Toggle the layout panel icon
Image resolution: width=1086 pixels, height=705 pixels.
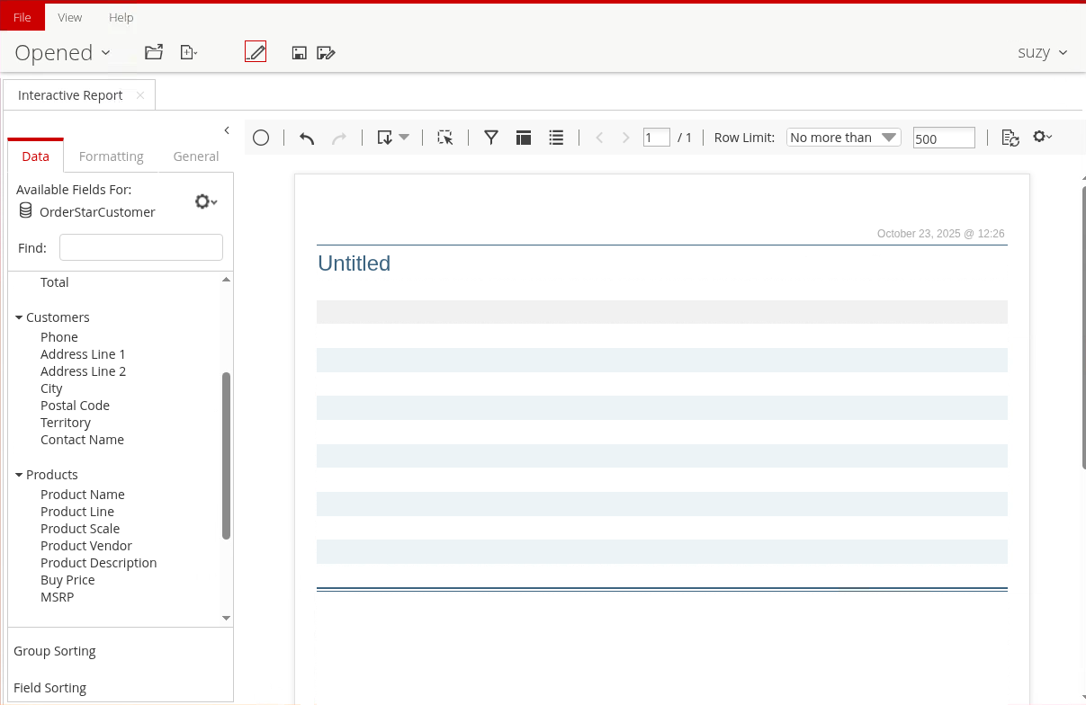[524, 138]
